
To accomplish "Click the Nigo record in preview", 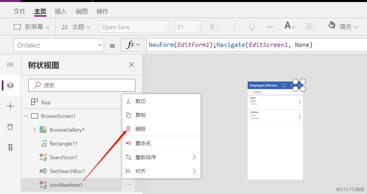I will pos(275,102).
